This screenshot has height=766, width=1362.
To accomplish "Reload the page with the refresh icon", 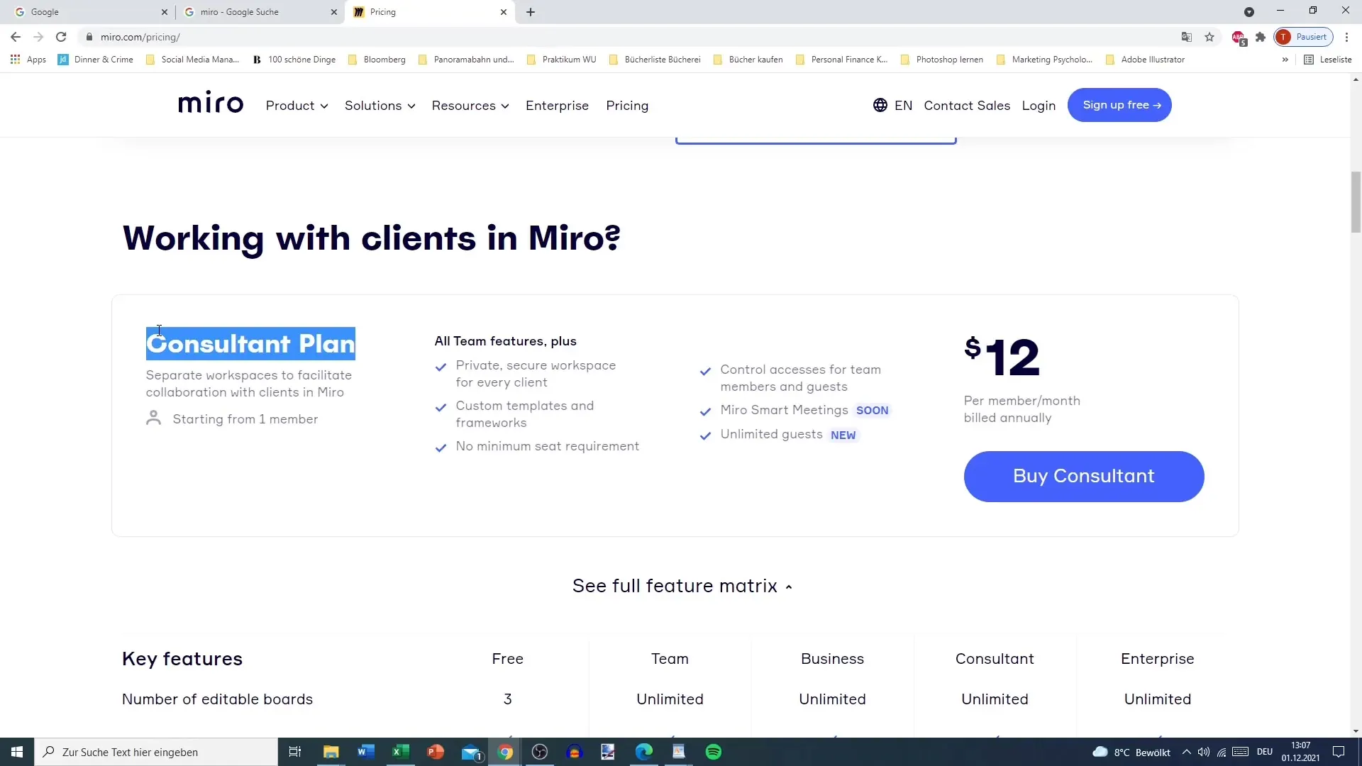I will [61, 37].
